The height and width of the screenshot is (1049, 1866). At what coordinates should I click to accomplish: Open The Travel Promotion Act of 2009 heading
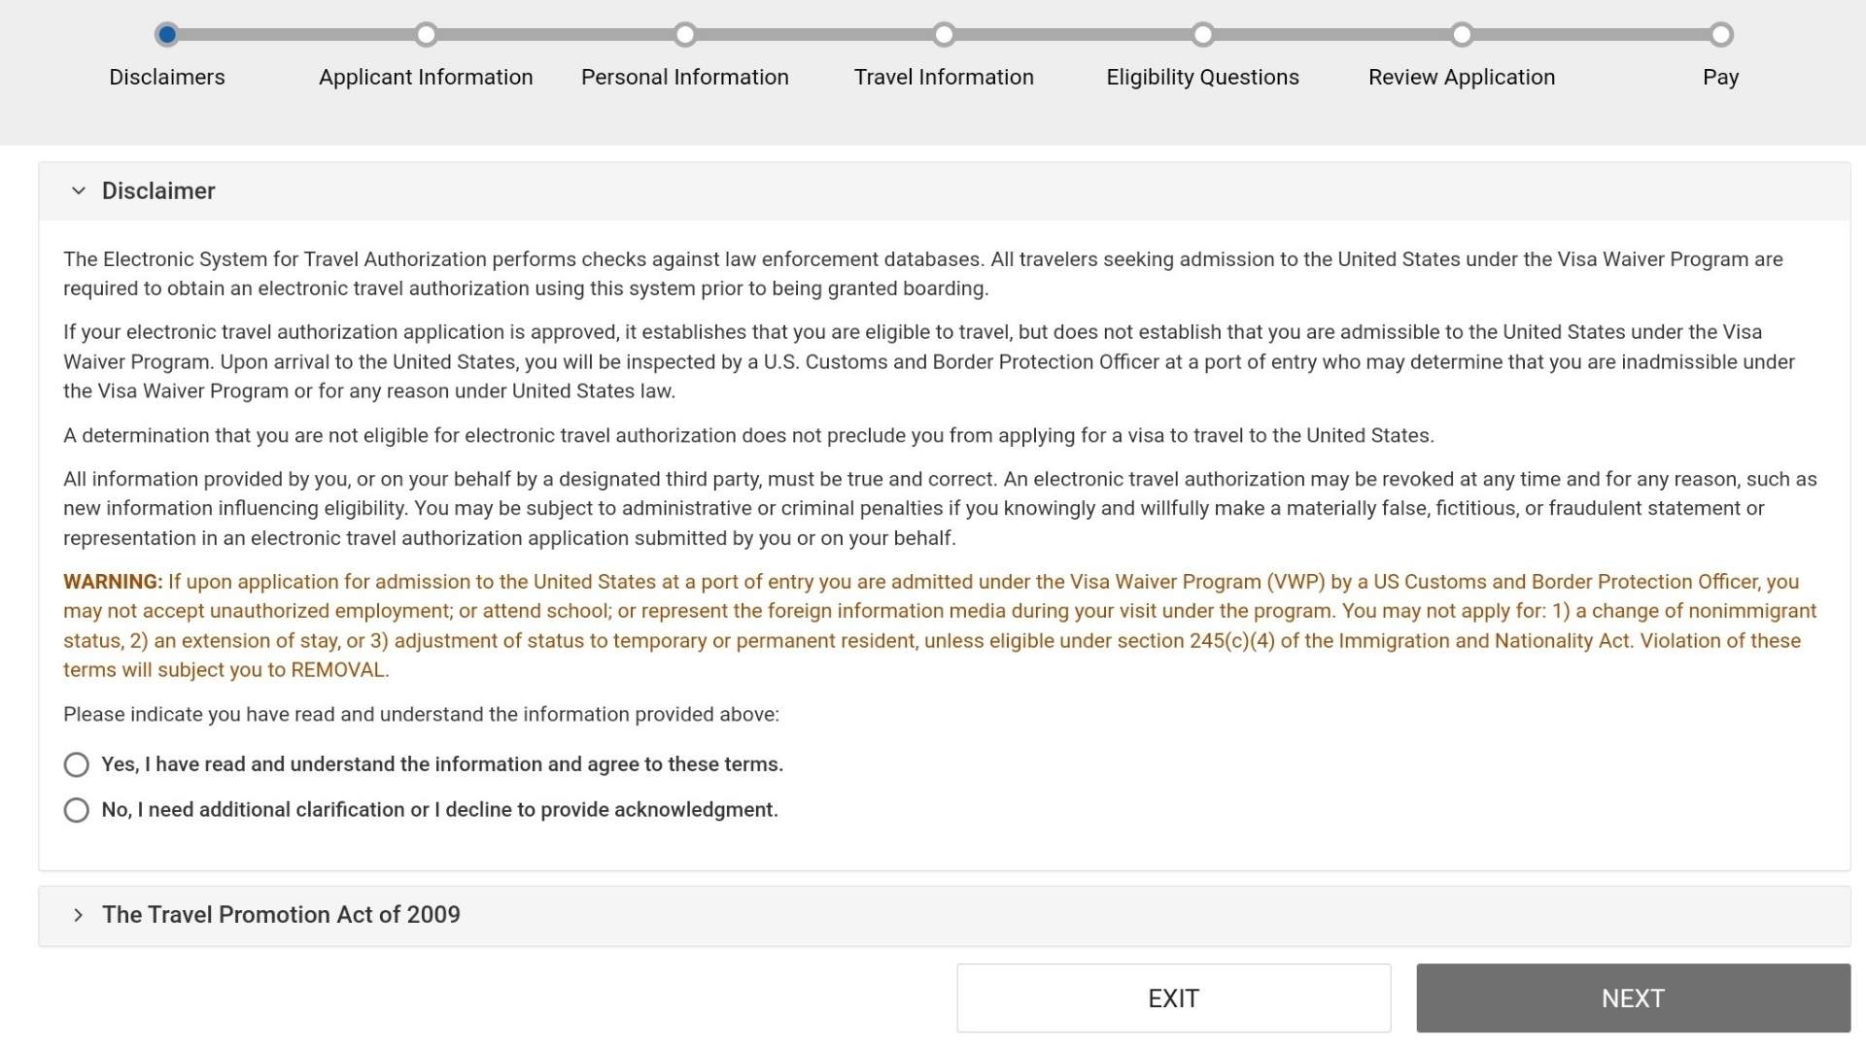(x=281, y=915)
